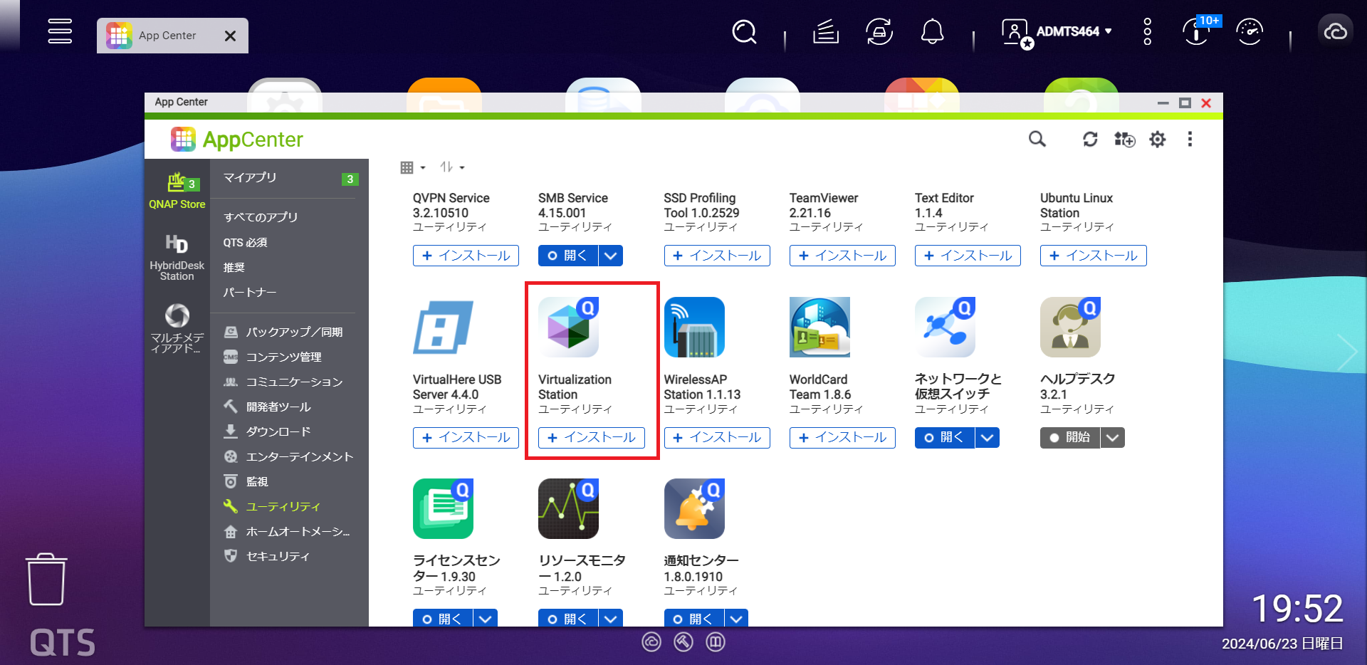Select QNAP Store in left sidebar
The height and width of the screenshot is (665, 1367).
pos(177,191)
